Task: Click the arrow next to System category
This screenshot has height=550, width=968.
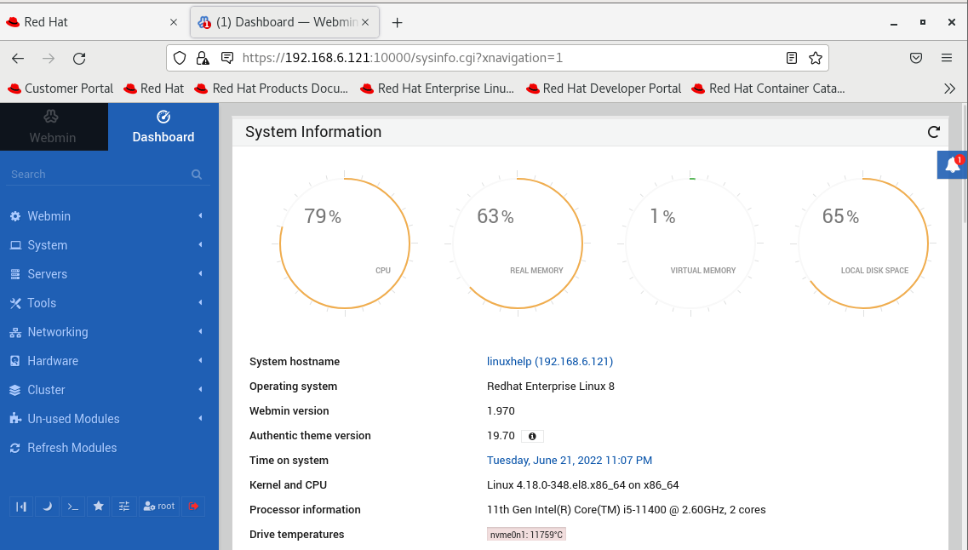Action: pos(200,244)
